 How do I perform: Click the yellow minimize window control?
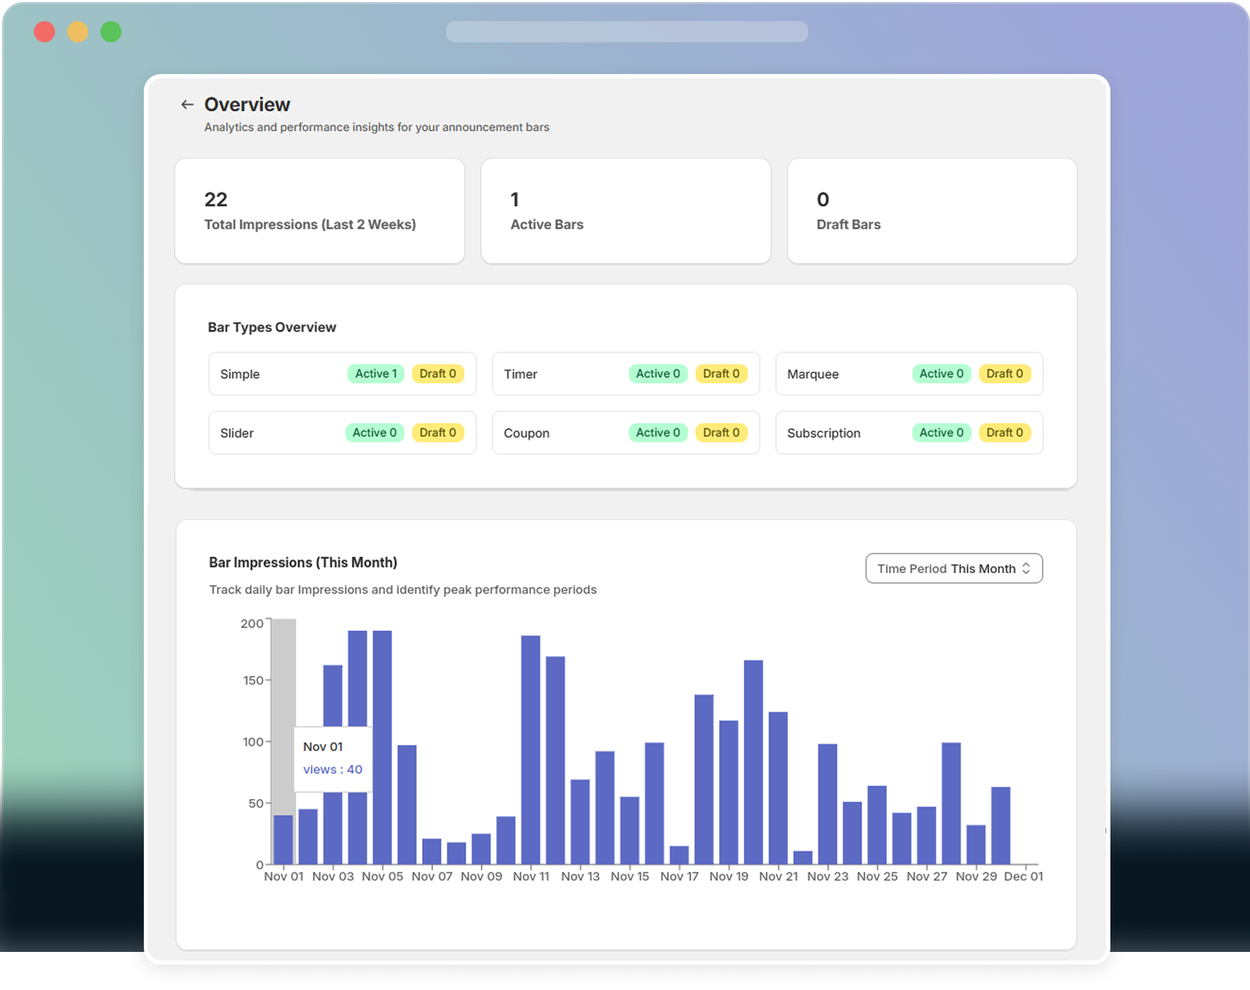78,32
